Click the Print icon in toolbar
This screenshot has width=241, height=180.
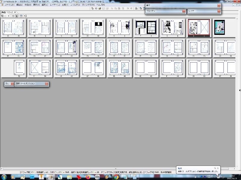click(x=136, y=8)
